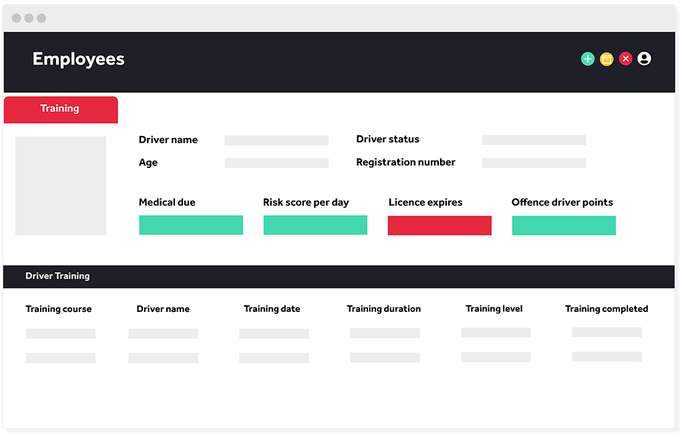Click the driver photo placeholder
This screenshot has width=684, height=438.
pos(61,186)
